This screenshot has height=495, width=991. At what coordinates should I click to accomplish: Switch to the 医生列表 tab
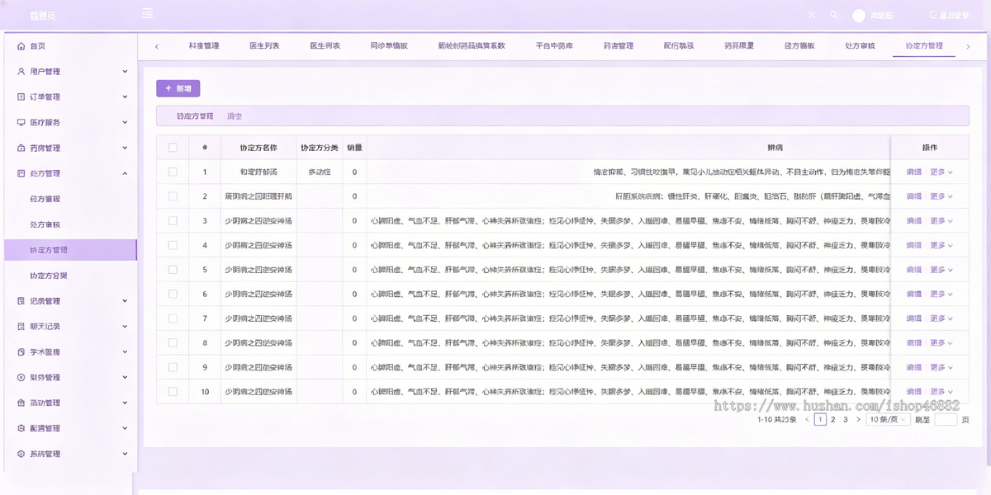coord(264,46)
